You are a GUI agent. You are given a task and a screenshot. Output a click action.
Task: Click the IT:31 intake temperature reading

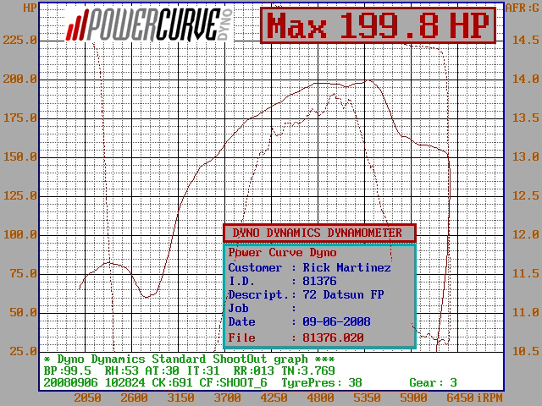tap(203, 370)
